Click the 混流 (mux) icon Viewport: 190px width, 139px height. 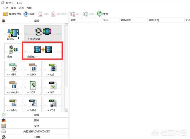[x=13, y=51]
